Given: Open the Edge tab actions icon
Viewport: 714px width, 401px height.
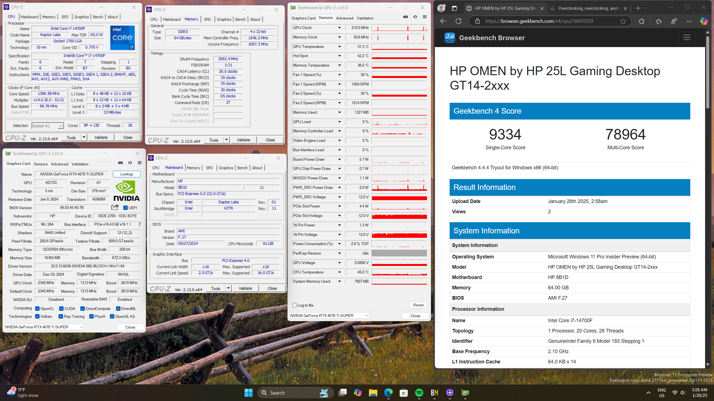Looking at the screenshot, I should point(454,8).
